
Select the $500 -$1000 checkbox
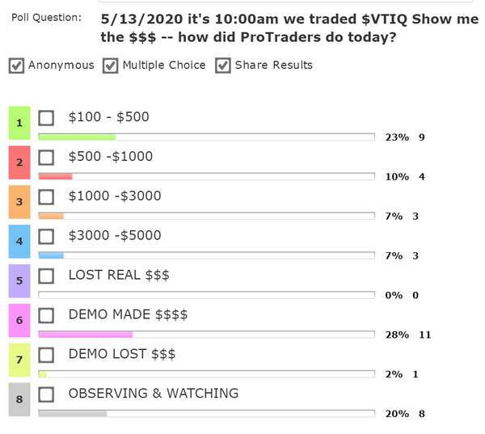click(x=47, y=157)
